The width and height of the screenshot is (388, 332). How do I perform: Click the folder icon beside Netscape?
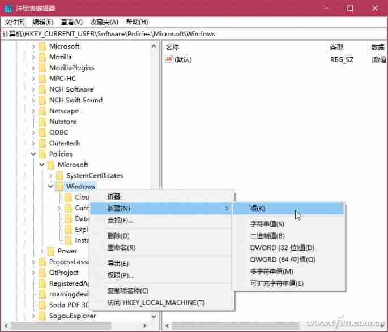[x=42, y=111]
